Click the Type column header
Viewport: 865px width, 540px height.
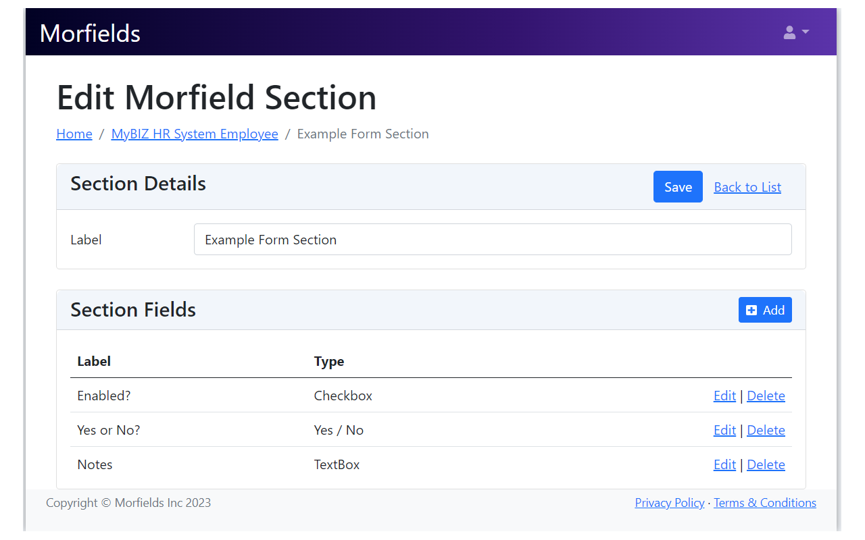pos(329,361)
